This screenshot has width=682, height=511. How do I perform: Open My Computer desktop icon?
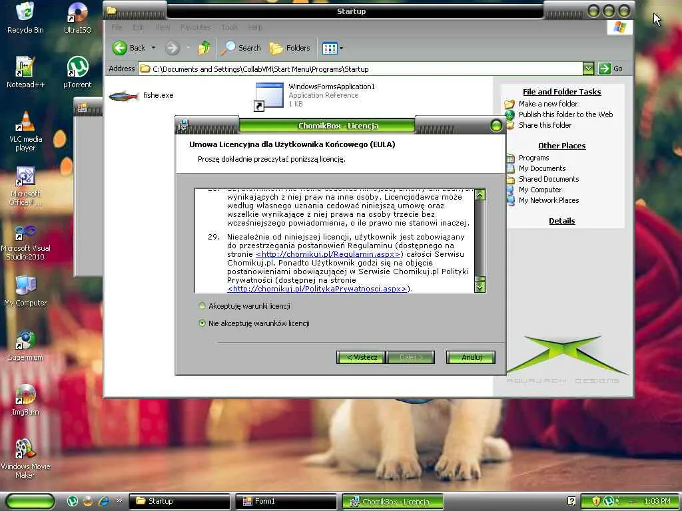[25, 291]
